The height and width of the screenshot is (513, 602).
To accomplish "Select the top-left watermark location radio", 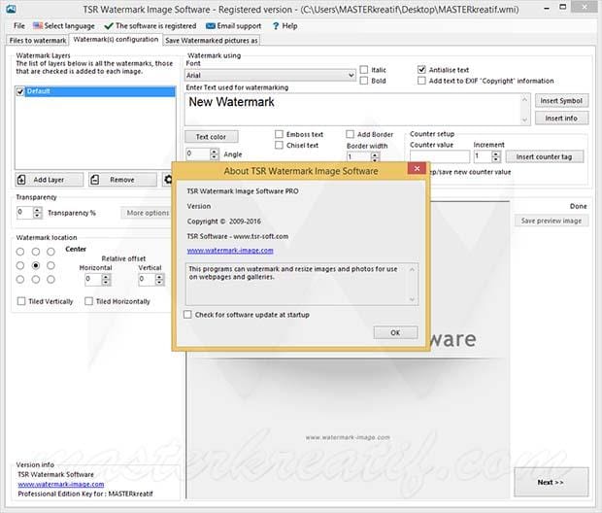I will 20,252.
